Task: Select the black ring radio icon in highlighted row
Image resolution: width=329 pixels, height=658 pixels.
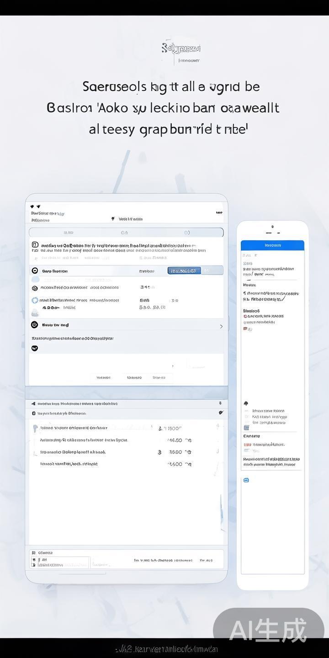Action: [34, 271]
